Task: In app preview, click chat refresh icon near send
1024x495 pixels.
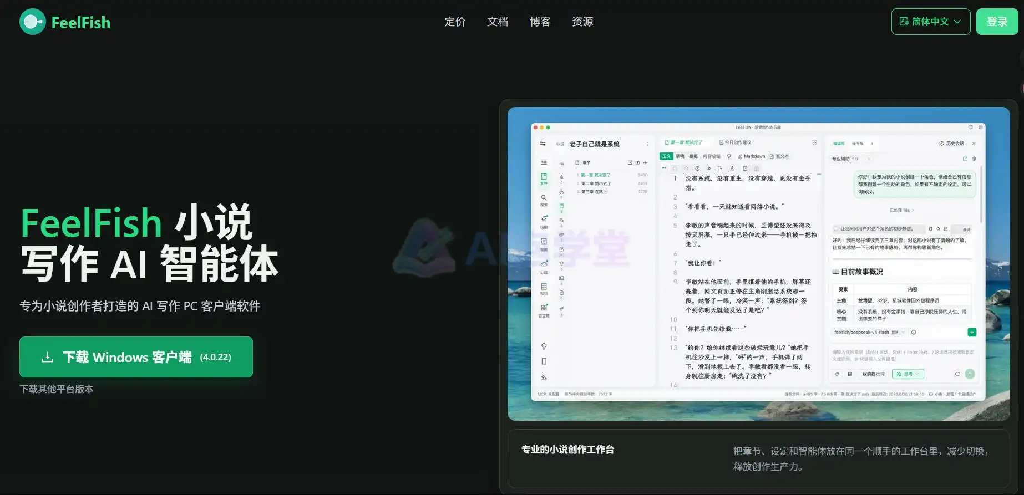Action: (957, 374)
